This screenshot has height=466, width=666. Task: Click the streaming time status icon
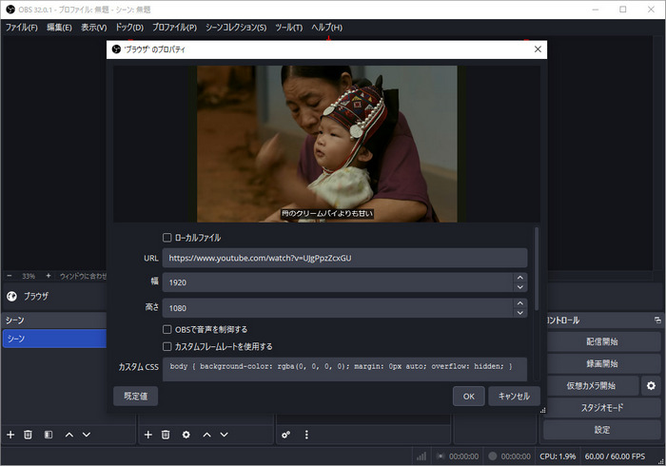click(441, 456)
